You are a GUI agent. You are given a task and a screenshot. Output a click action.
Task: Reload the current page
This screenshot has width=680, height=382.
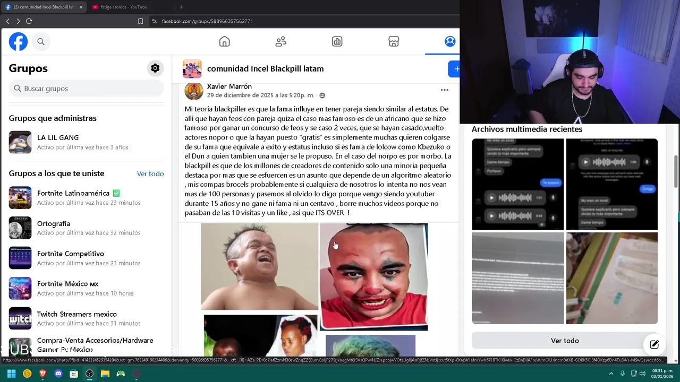(x=29, y=21)
